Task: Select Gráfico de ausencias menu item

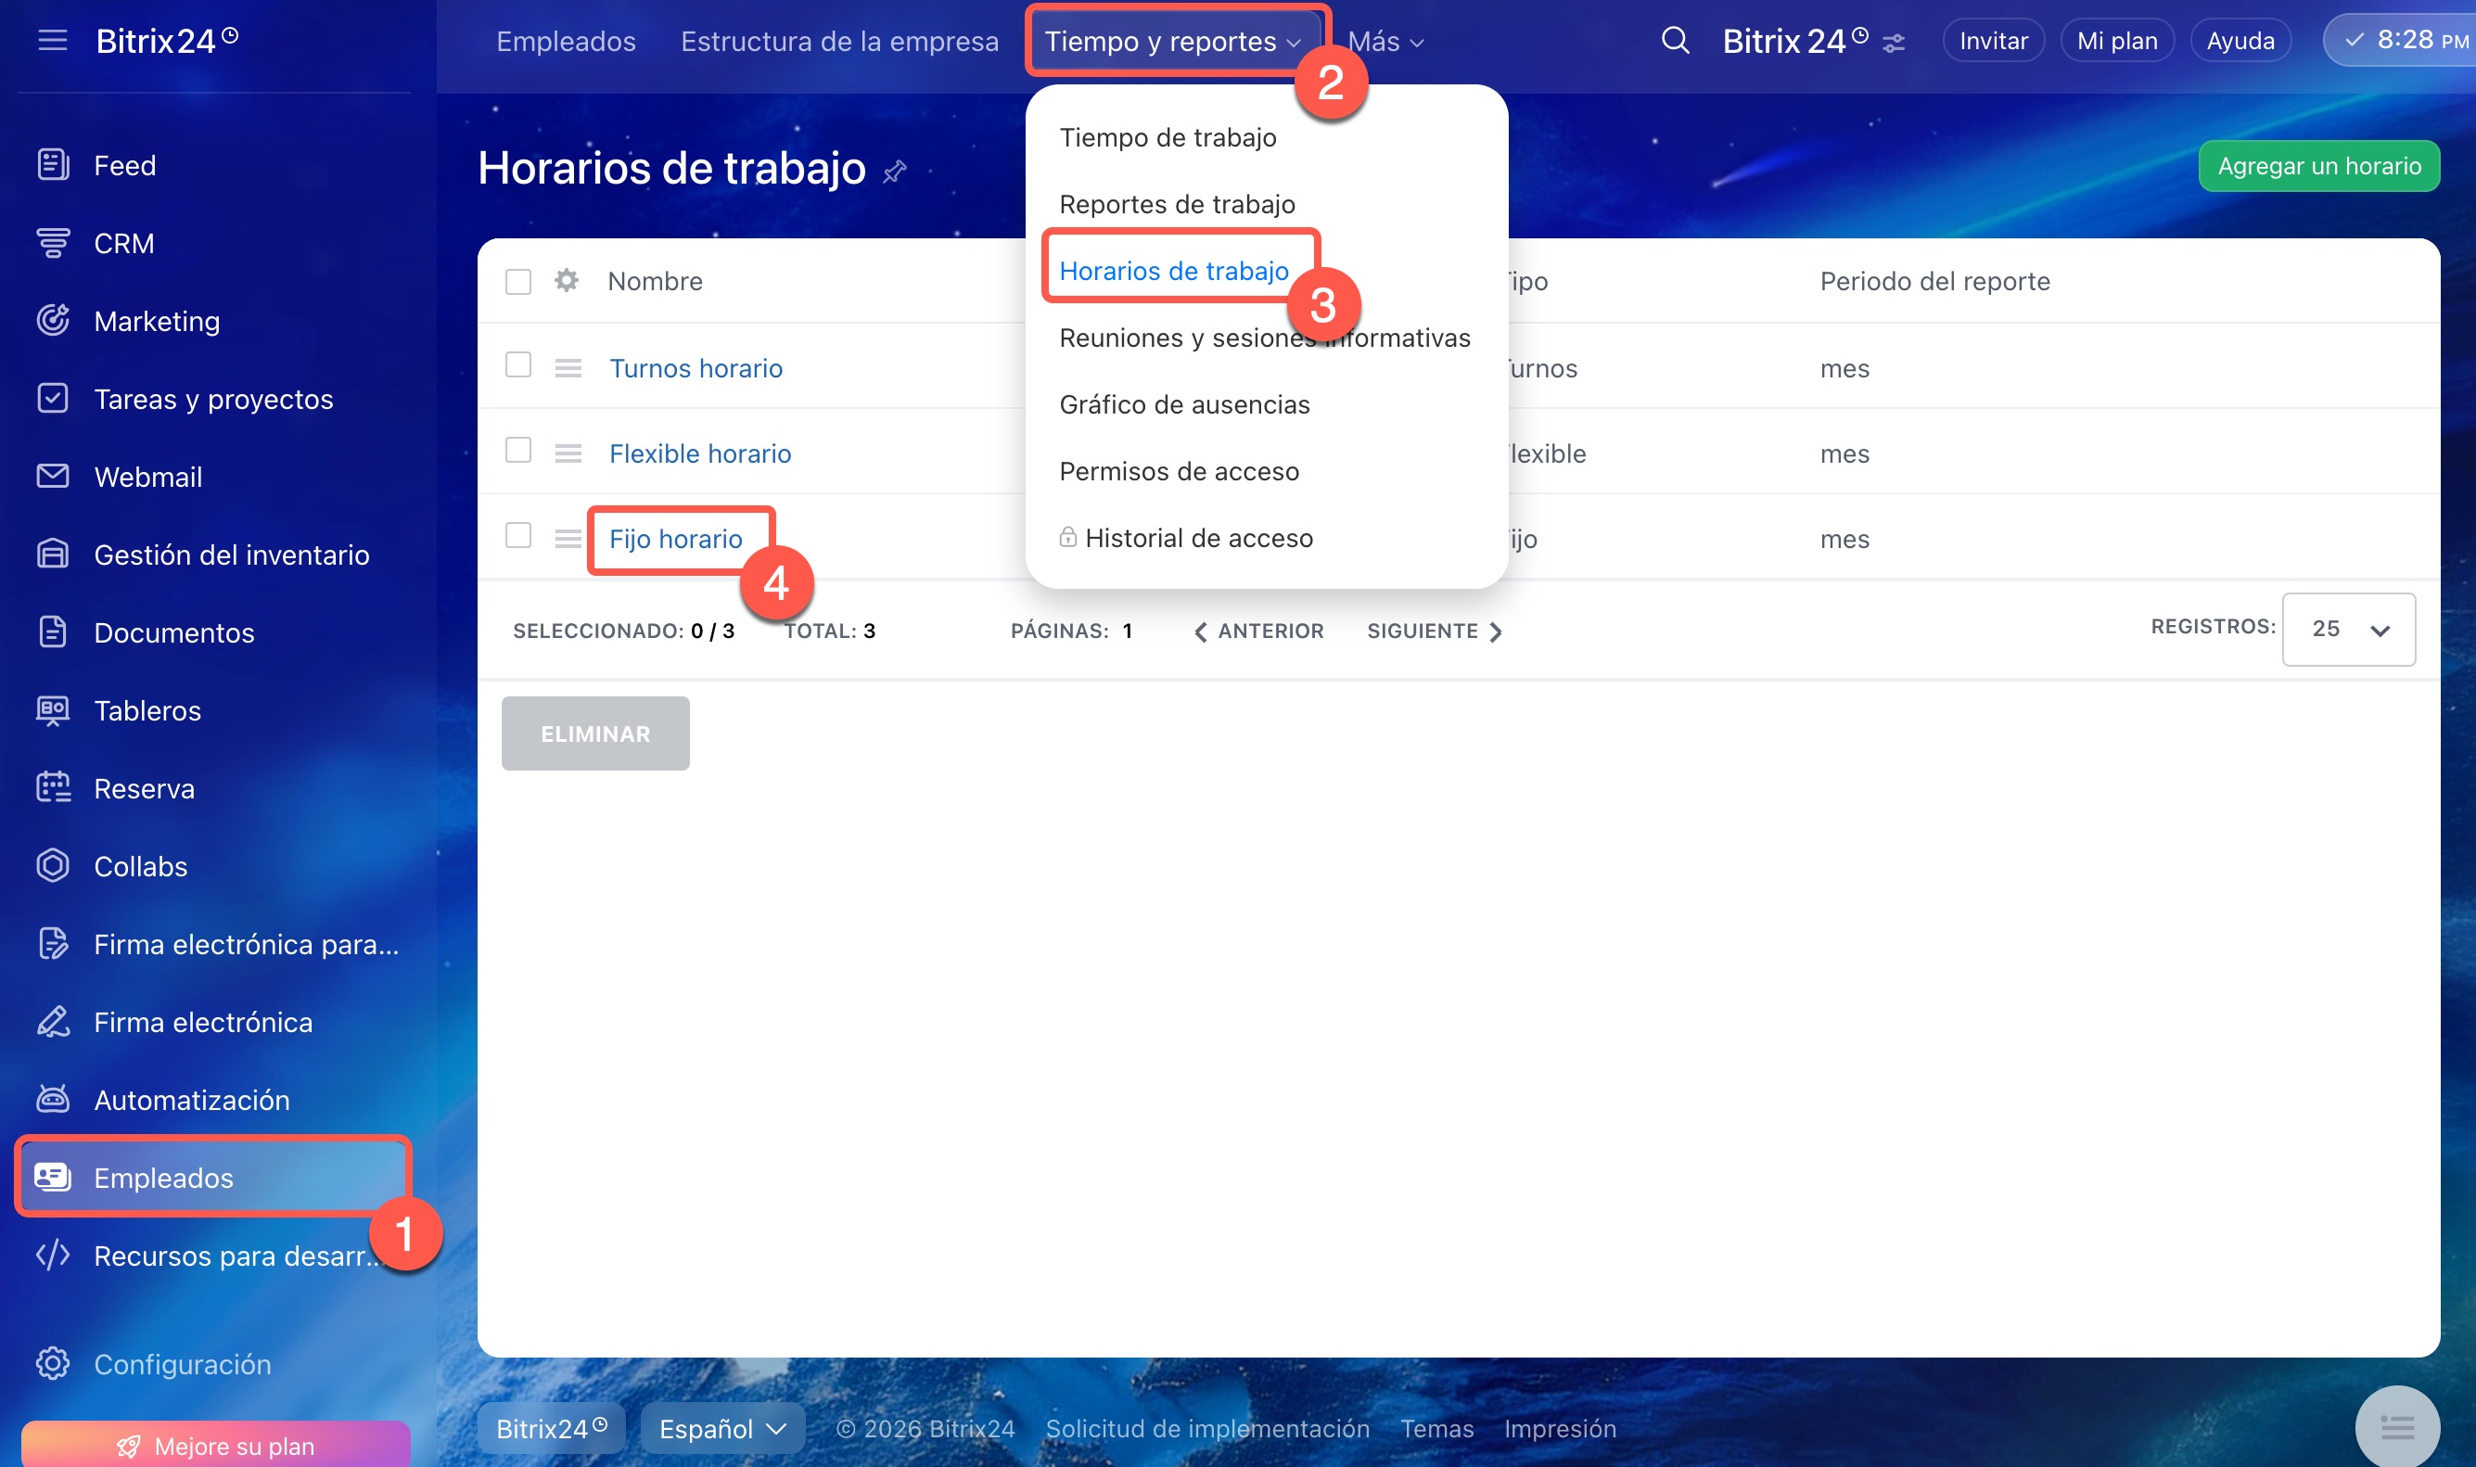Action: 1184,404
